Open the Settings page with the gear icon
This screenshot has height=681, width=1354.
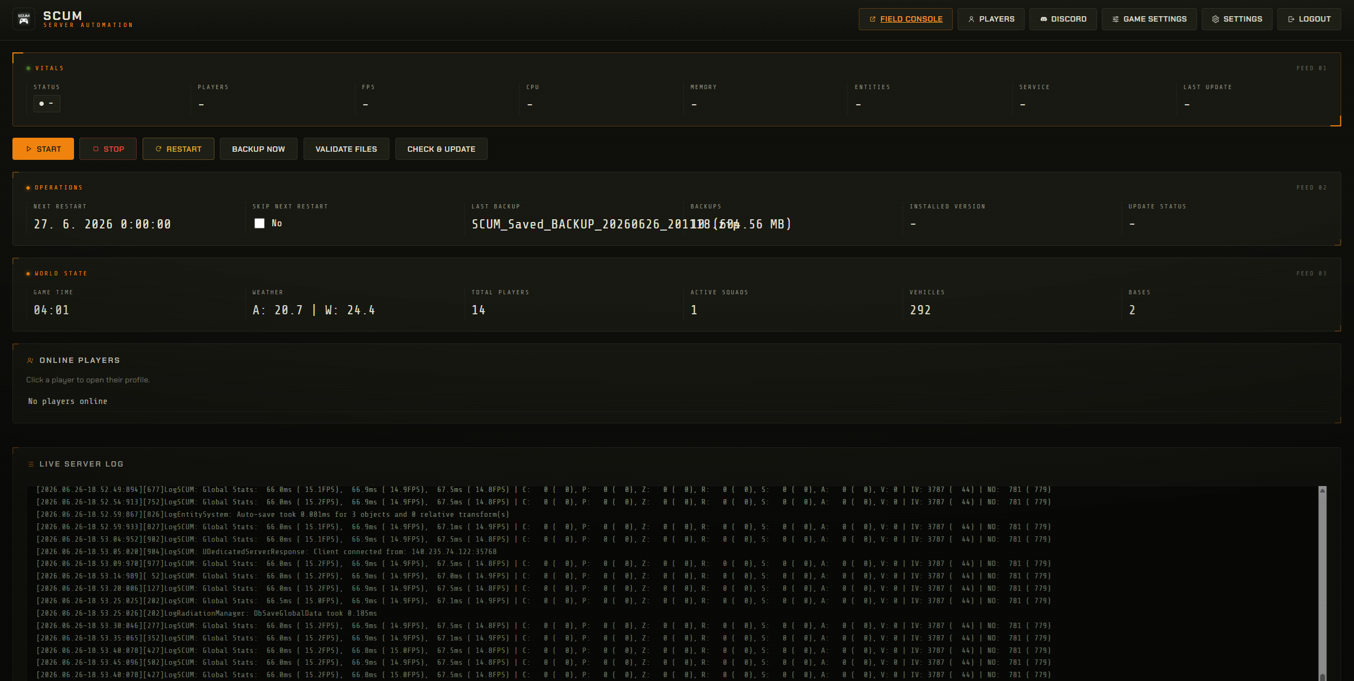(x=1237, y=19)
